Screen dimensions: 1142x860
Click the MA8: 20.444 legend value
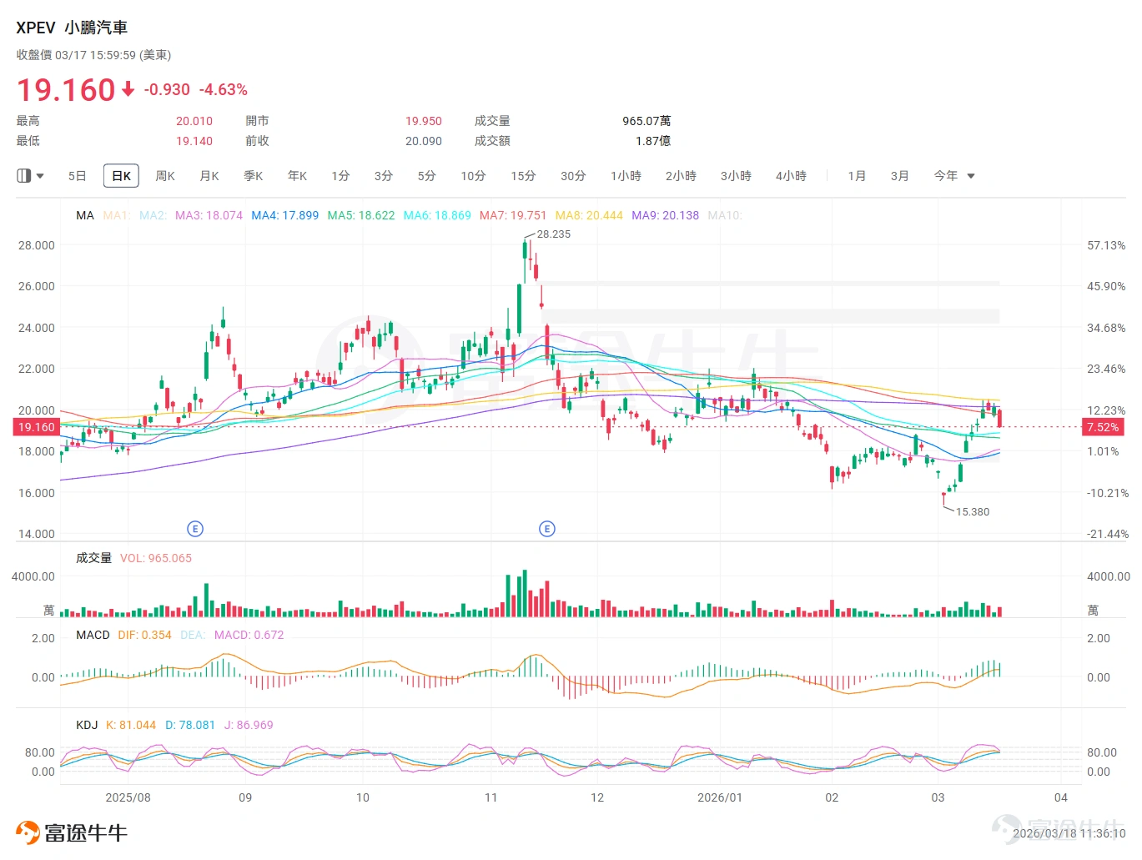[x=589, y=215]
